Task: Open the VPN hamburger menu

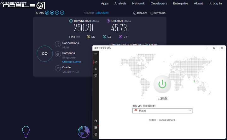Action: (x=96, y=54)
